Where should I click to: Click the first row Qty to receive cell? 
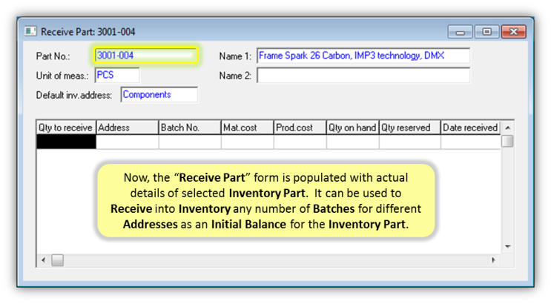pyautogui.click(x=66, y=142)
